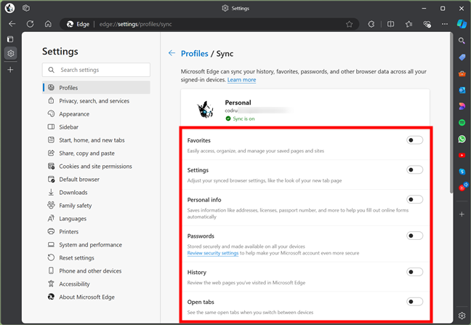Open Default browser settings

click(x=96, y=180)
